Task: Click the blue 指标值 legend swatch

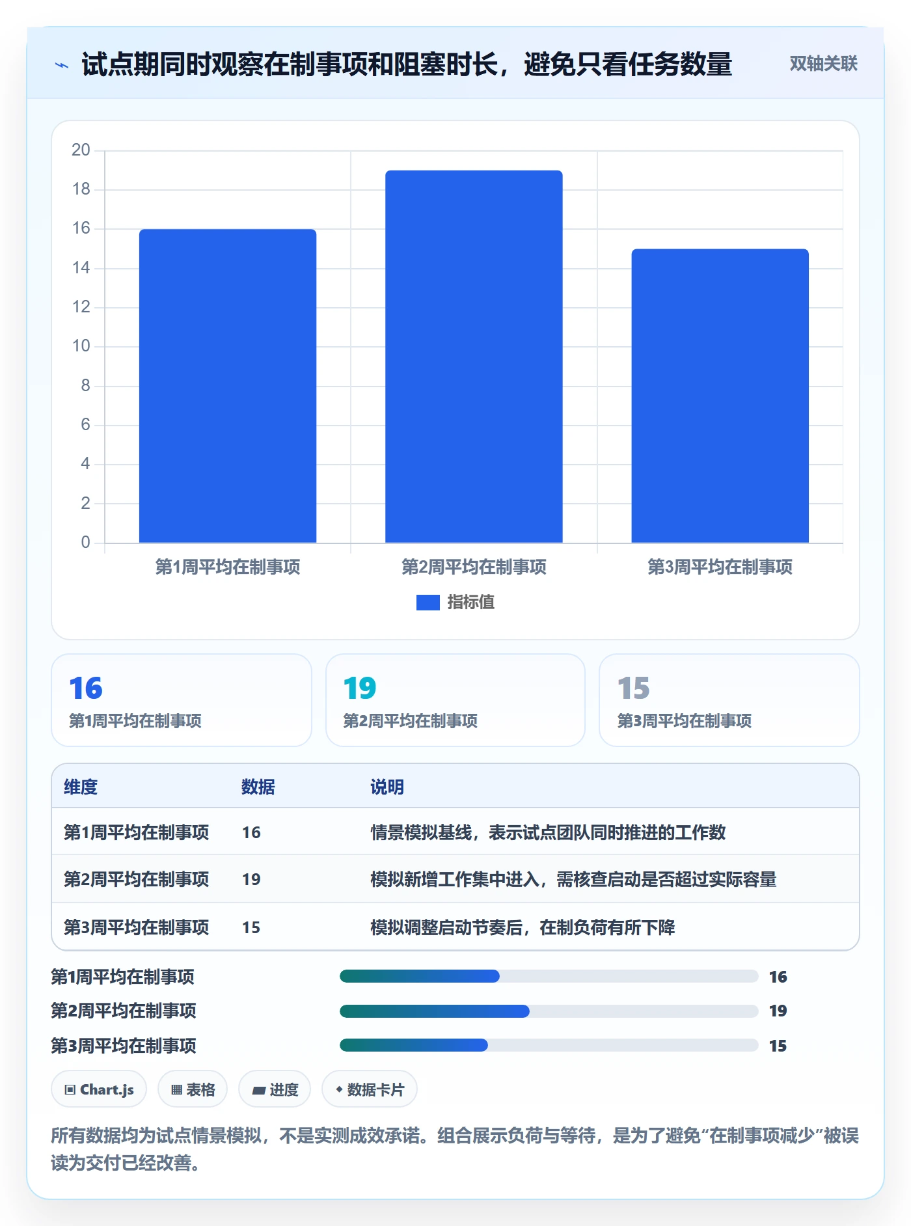Action: pyautogui.click(x=428, y=603)
